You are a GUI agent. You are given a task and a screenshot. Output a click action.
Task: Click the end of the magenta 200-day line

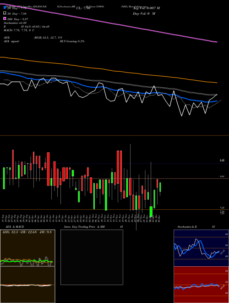pyautogui.click(x=217, y=42)
